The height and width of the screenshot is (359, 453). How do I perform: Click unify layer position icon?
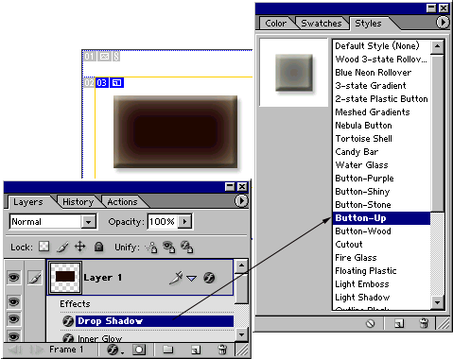click(x=151, y=248)
